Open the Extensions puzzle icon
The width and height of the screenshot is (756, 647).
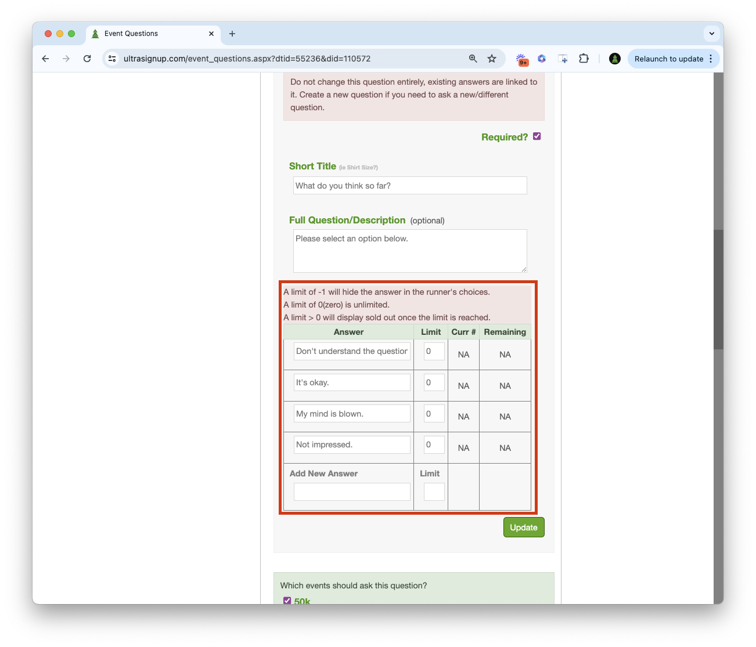584,59
